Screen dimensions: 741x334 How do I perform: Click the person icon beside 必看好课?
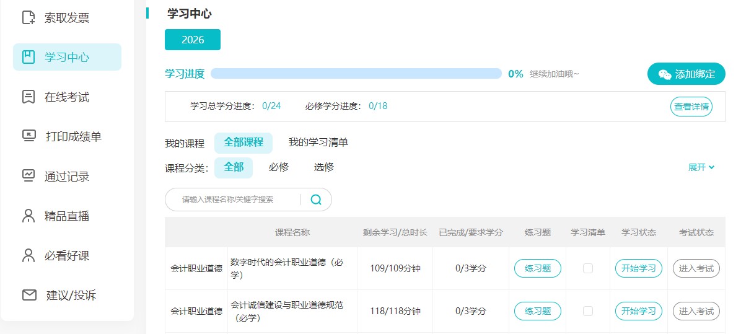point(29,255)
